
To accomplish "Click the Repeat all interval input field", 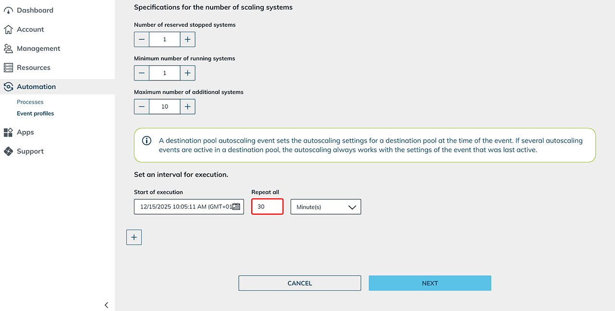I will pos(267,207).
